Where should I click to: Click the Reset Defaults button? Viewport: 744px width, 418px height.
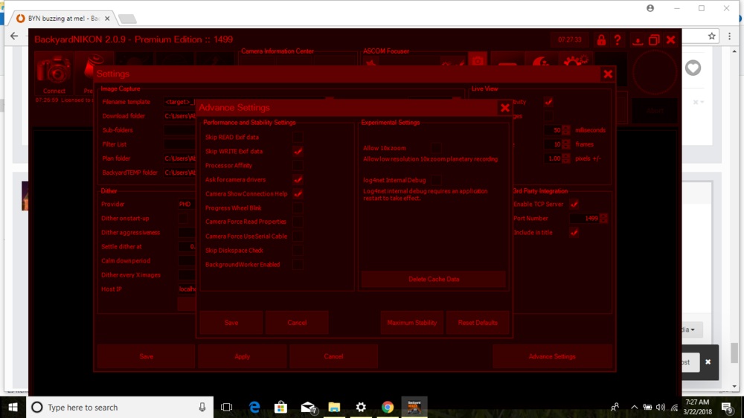click(478, 323)
